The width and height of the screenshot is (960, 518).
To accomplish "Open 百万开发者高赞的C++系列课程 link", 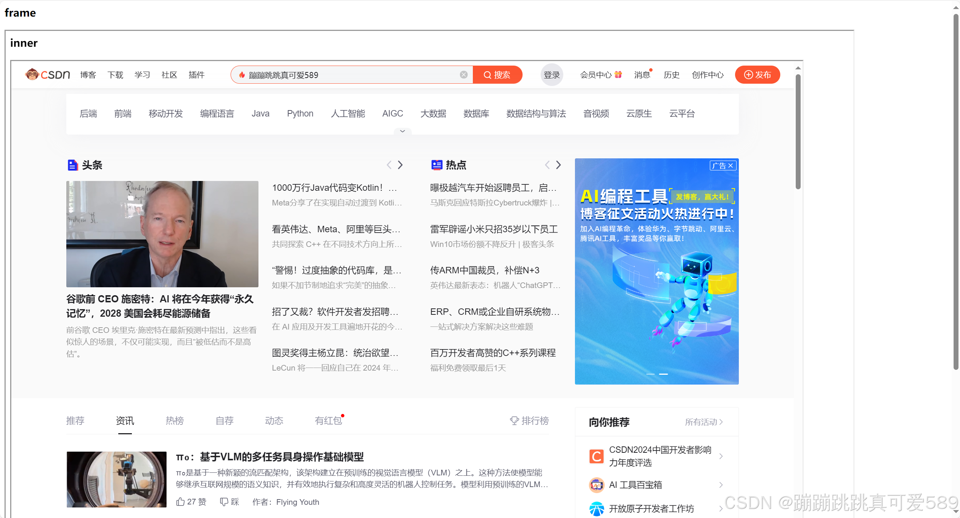I will [x=493, y=353].
